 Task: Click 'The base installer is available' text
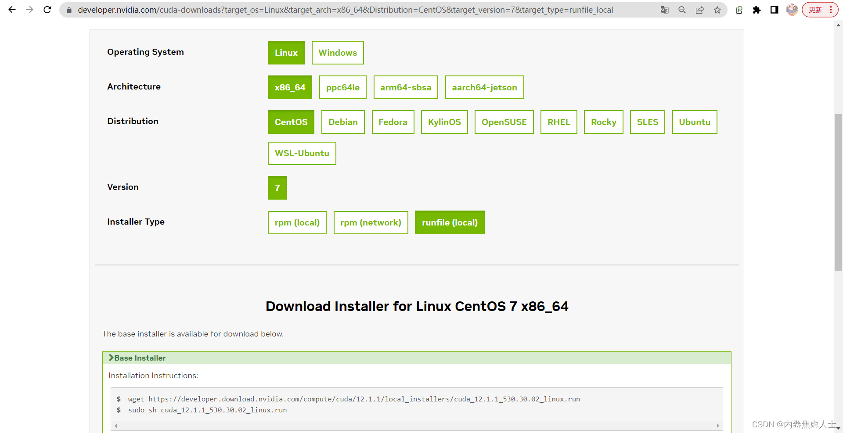[193, 334]
